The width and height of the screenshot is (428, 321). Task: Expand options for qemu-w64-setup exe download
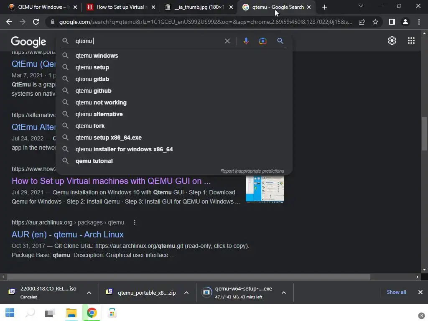click(x=284, y=293)
